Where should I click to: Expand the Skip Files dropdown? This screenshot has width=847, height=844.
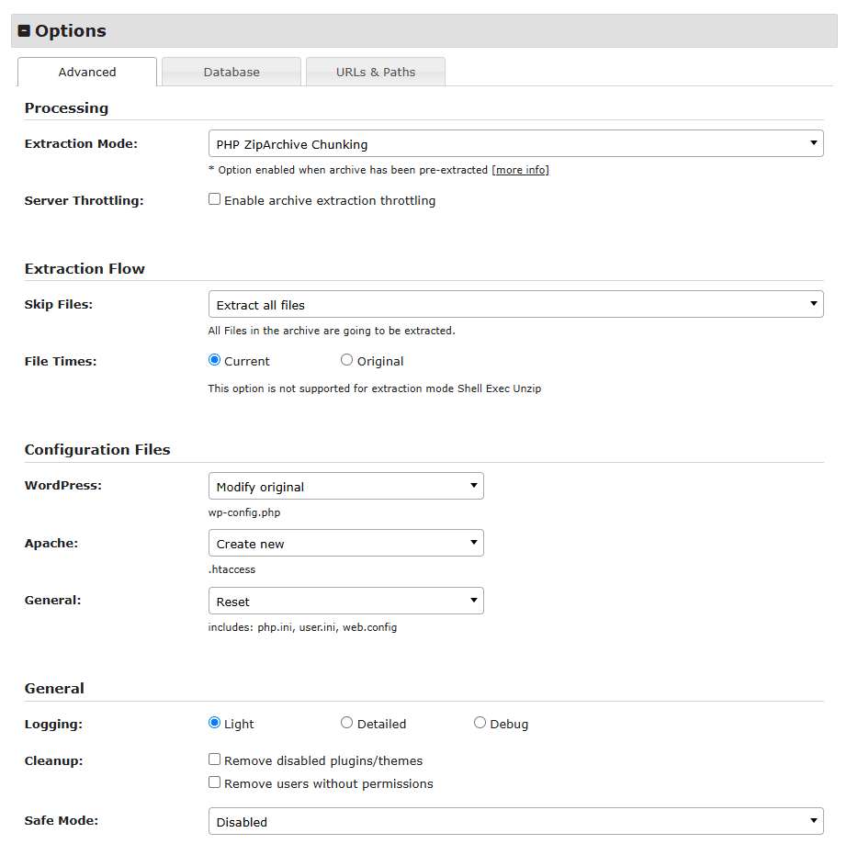tap(515, 305)
